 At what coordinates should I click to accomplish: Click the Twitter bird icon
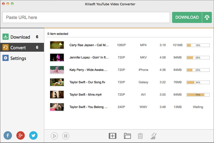click(33, 135)
